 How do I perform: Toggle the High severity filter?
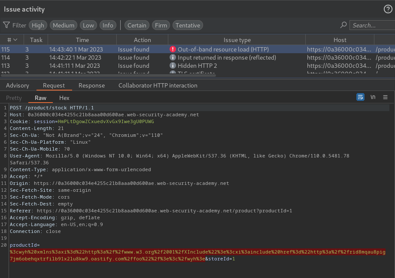(38, 25)
